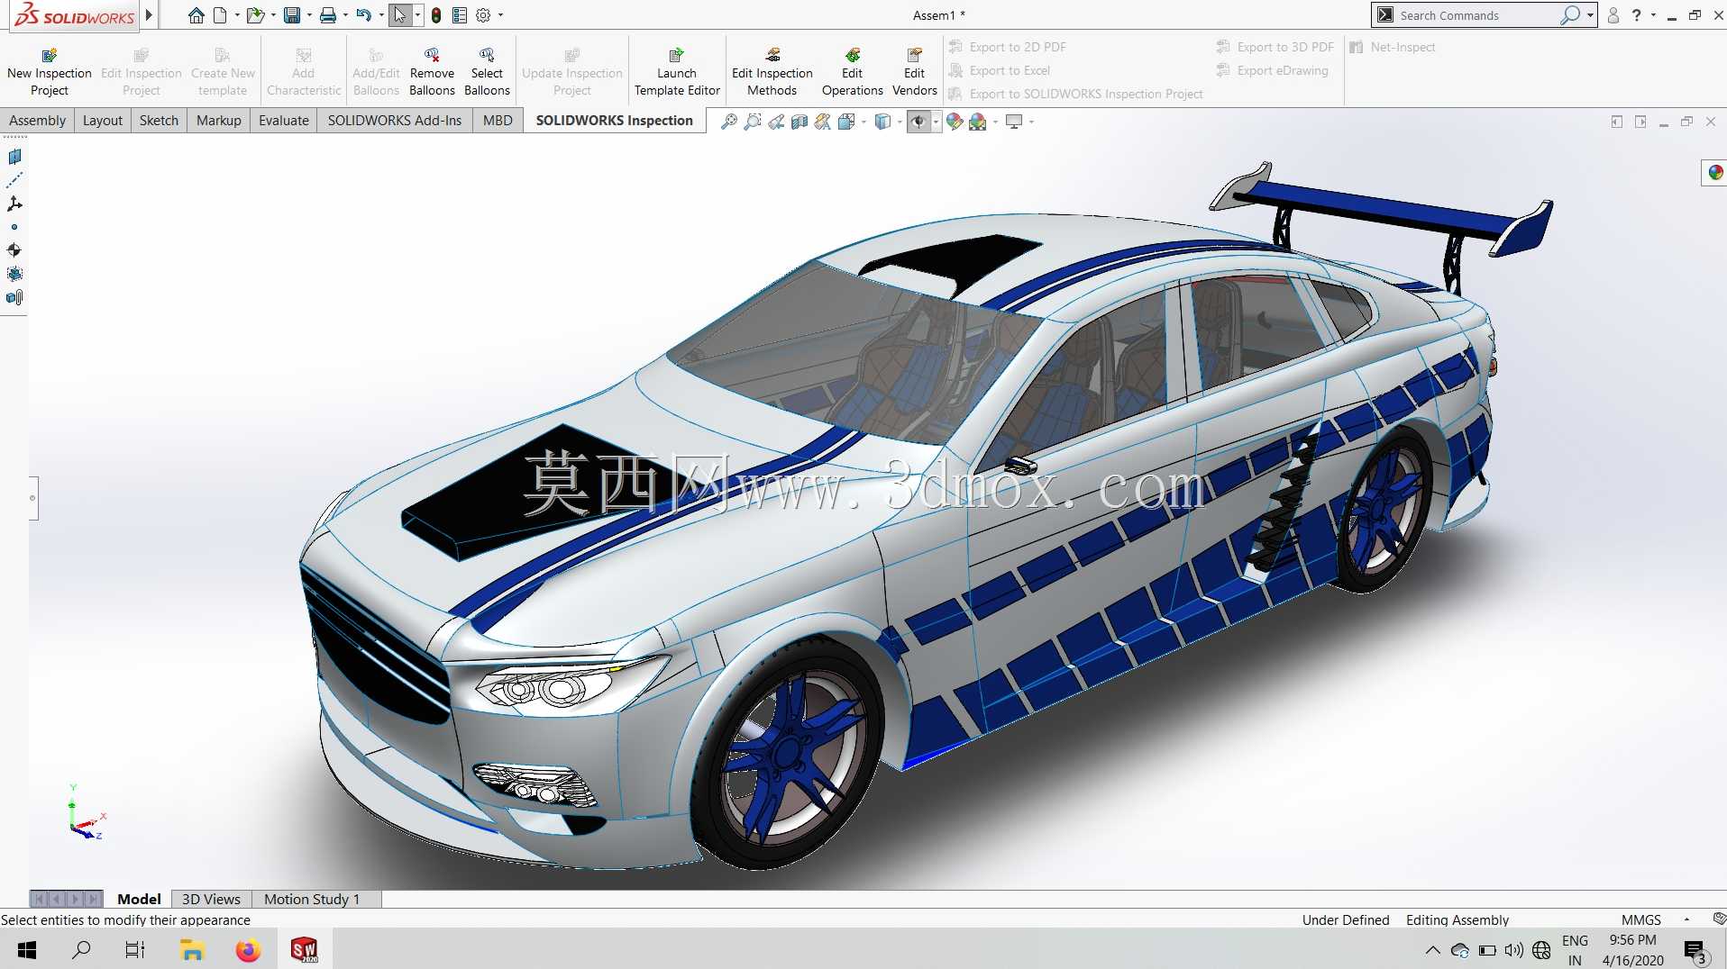Click the Rebuild traffic light icon
1727x969 pixels.
tap(436, 15)
